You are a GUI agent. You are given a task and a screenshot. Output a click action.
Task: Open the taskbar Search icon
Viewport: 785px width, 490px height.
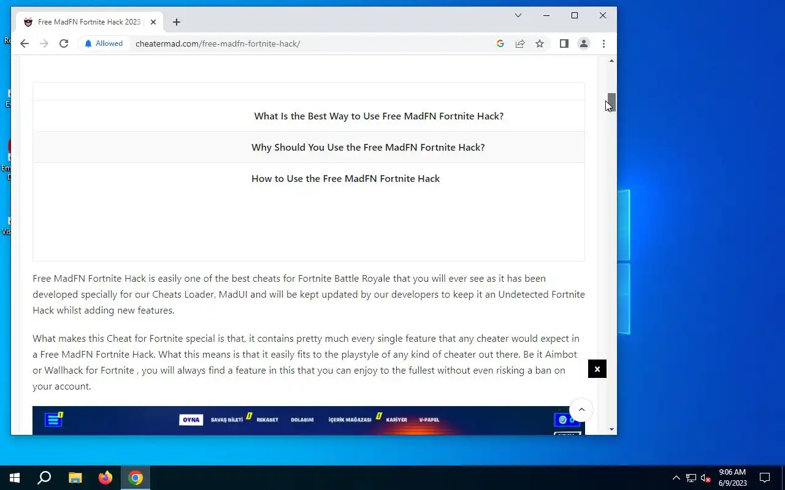point(44,478)
